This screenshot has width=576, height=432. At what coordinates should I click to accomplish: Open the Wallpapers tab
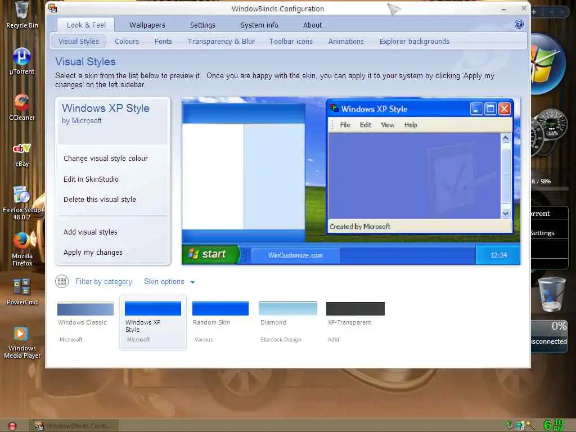coord(147,25)
